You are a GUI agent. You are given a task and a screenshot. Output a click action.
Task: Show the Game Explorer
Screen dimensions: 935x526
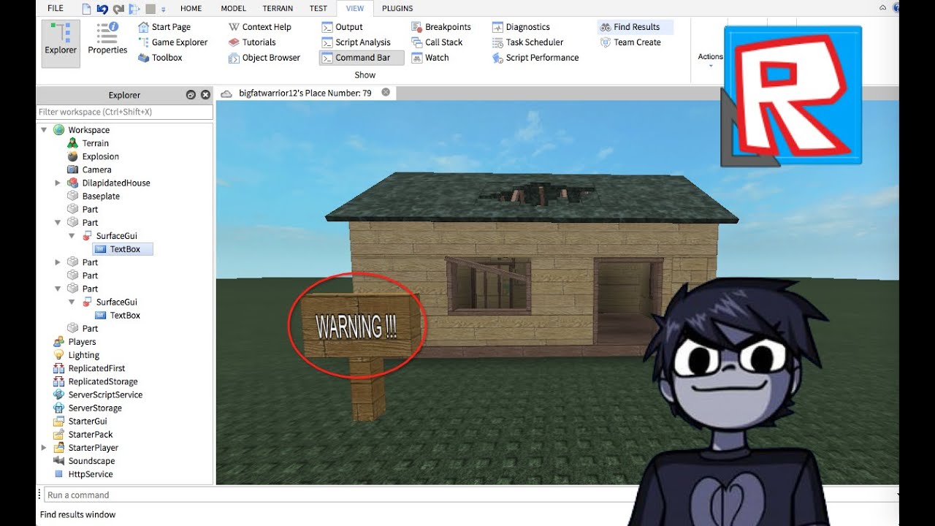click(172, 42)
